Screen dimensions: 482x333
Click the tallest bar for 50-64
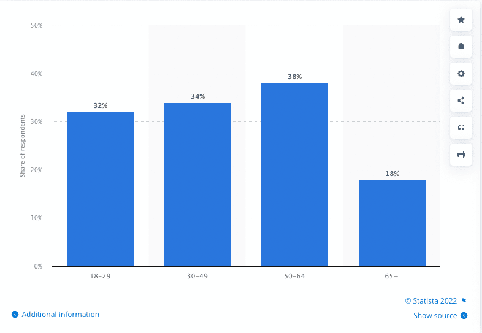294,175
